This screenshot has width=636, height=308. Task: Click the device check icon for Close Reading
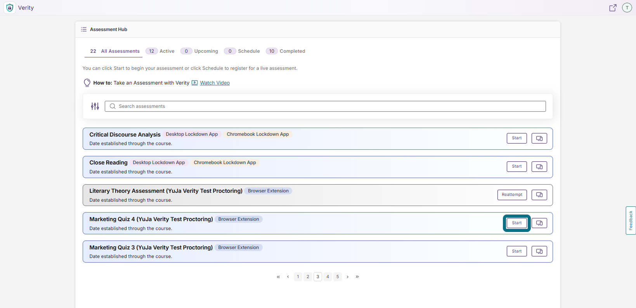539,167
